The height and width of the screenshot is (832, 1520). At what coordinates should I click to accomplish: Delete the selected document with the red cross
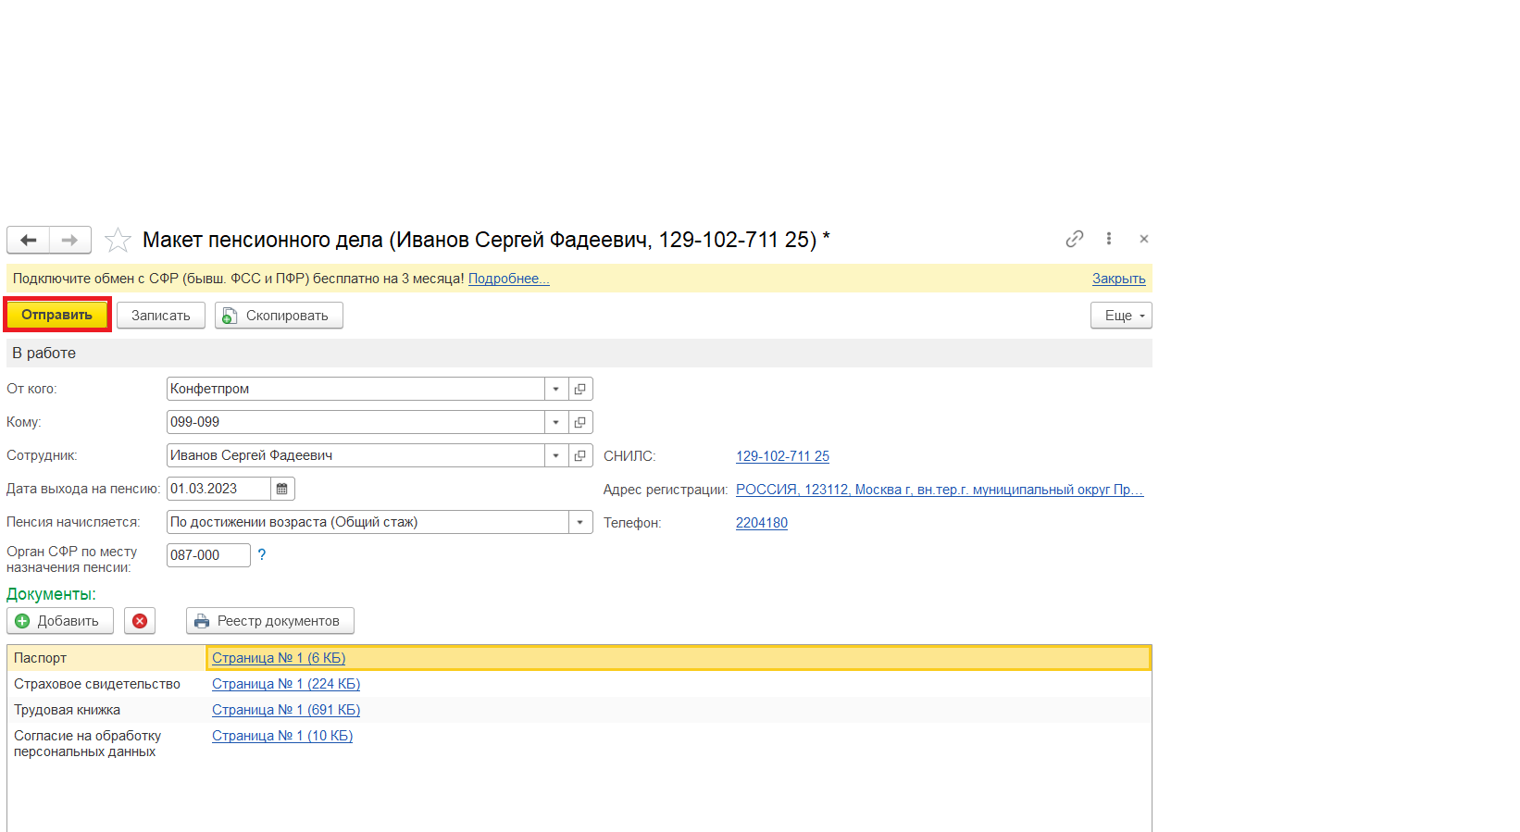point(140,621)
